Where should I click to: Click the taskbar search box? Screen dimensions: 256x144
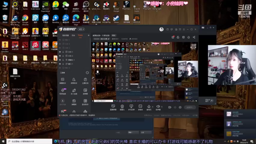click(29, 141)
